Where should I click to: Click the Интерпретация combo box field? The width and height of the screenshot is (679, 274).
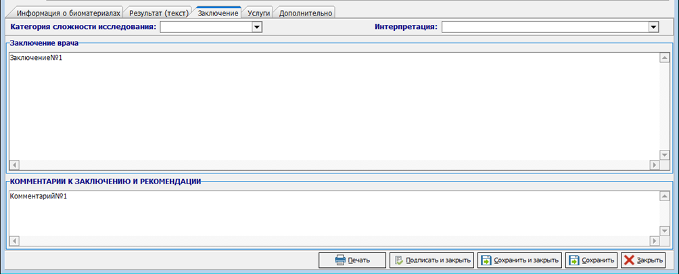tap(544, 27)
